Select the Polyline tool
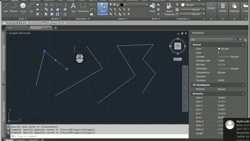 coord(14,8)
